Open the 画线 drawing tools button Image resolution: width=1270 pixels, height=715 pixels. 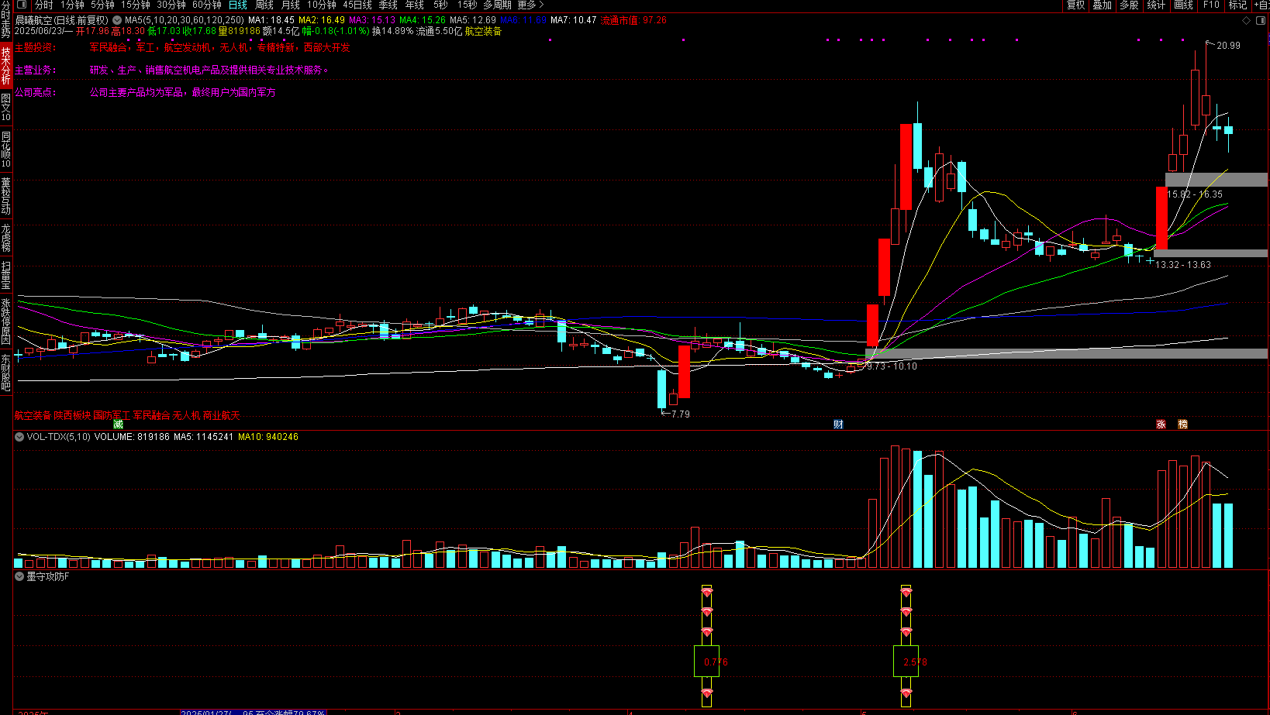[x=1184, y=5]
